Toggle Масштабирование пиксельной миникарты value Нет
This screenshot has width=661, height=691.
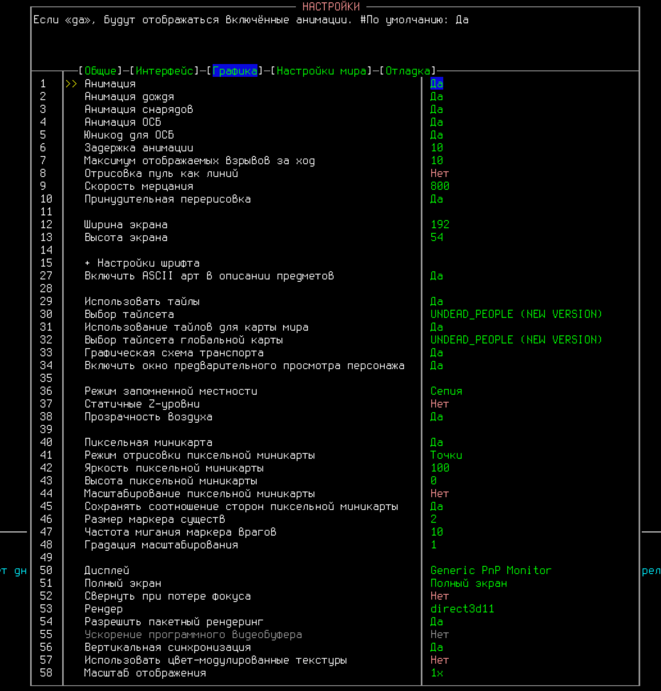coord(439,493)
